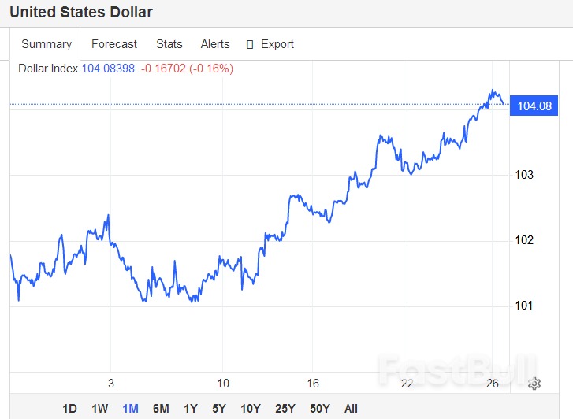Open the chart settings gear icon
Screen dimensions: 573x419
pos(534,384)
